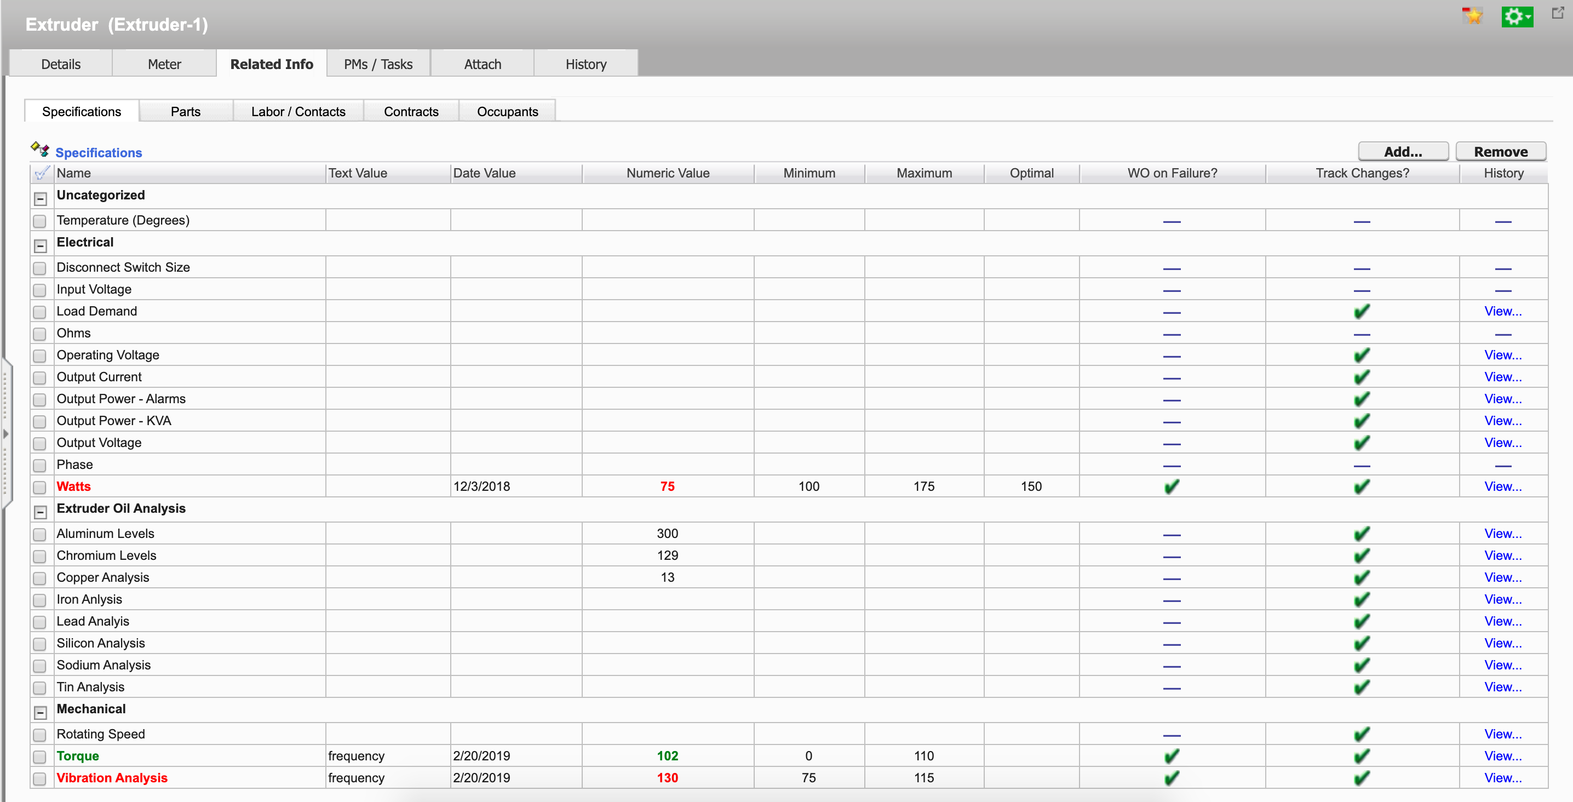Switch to the PMs / Tasks tab

pyautogui.click(x=378, y=64)
